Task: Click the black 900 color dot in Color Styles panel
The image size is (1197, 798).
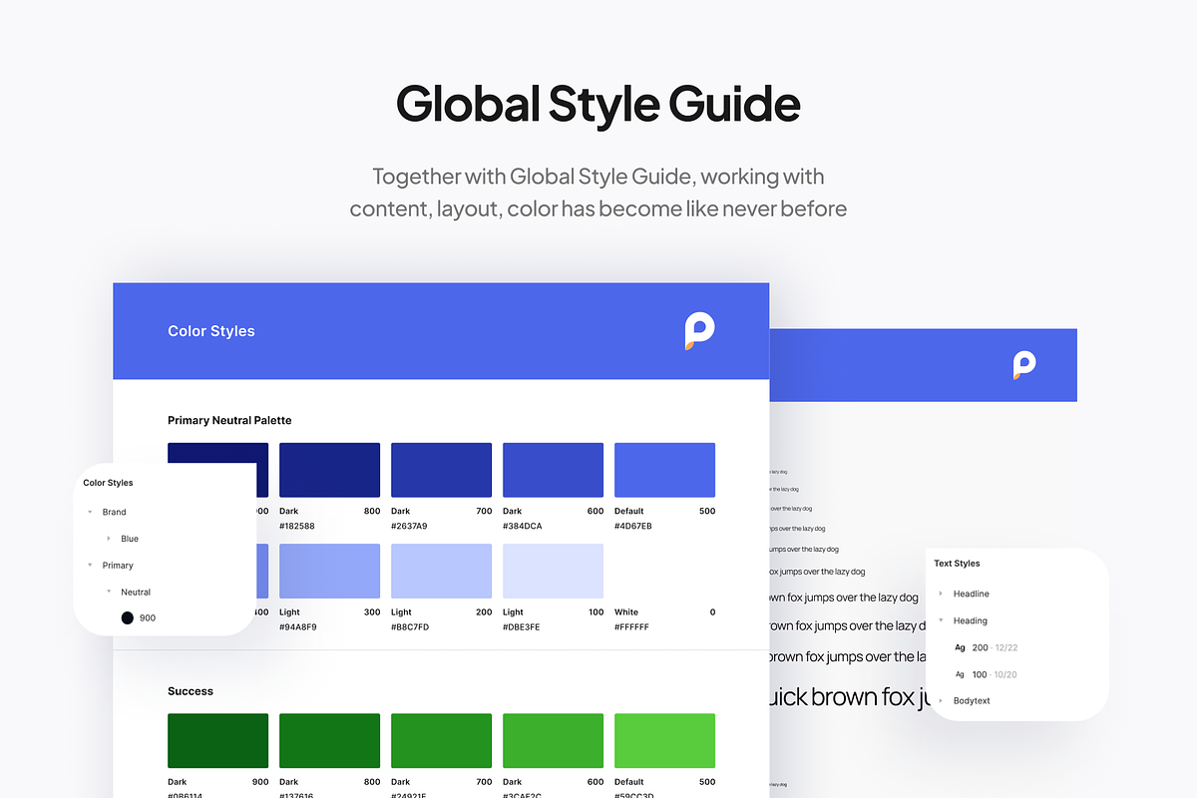Action: click(128, 618)
